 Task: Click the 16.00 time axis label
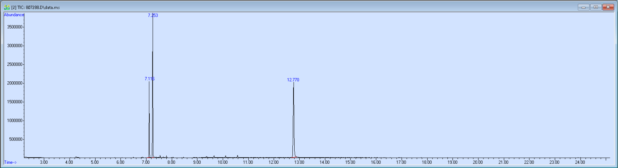(376, 162)
